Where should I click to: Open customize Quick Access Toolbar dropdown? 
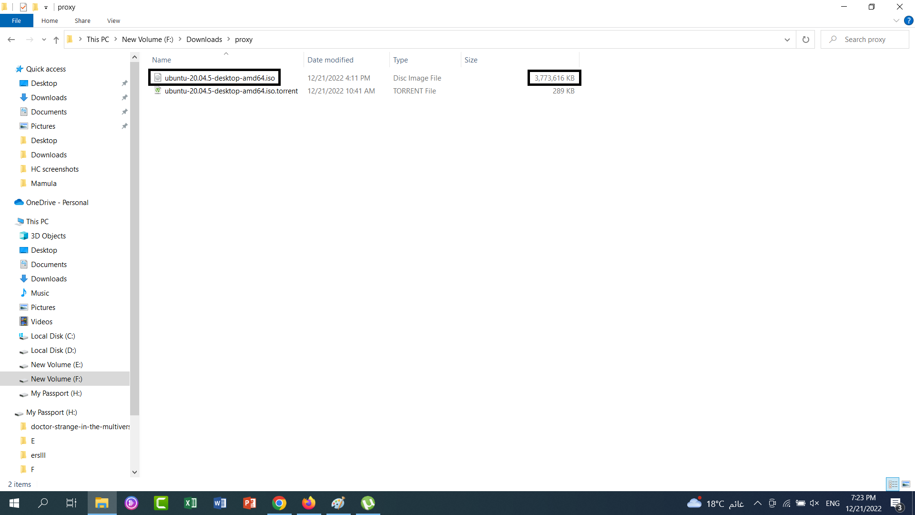pos(46,7)
